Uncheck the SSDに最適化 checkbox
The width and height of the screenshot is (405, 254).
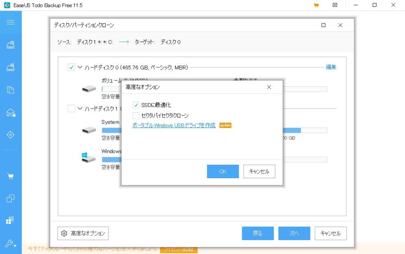tap(136, 105)
